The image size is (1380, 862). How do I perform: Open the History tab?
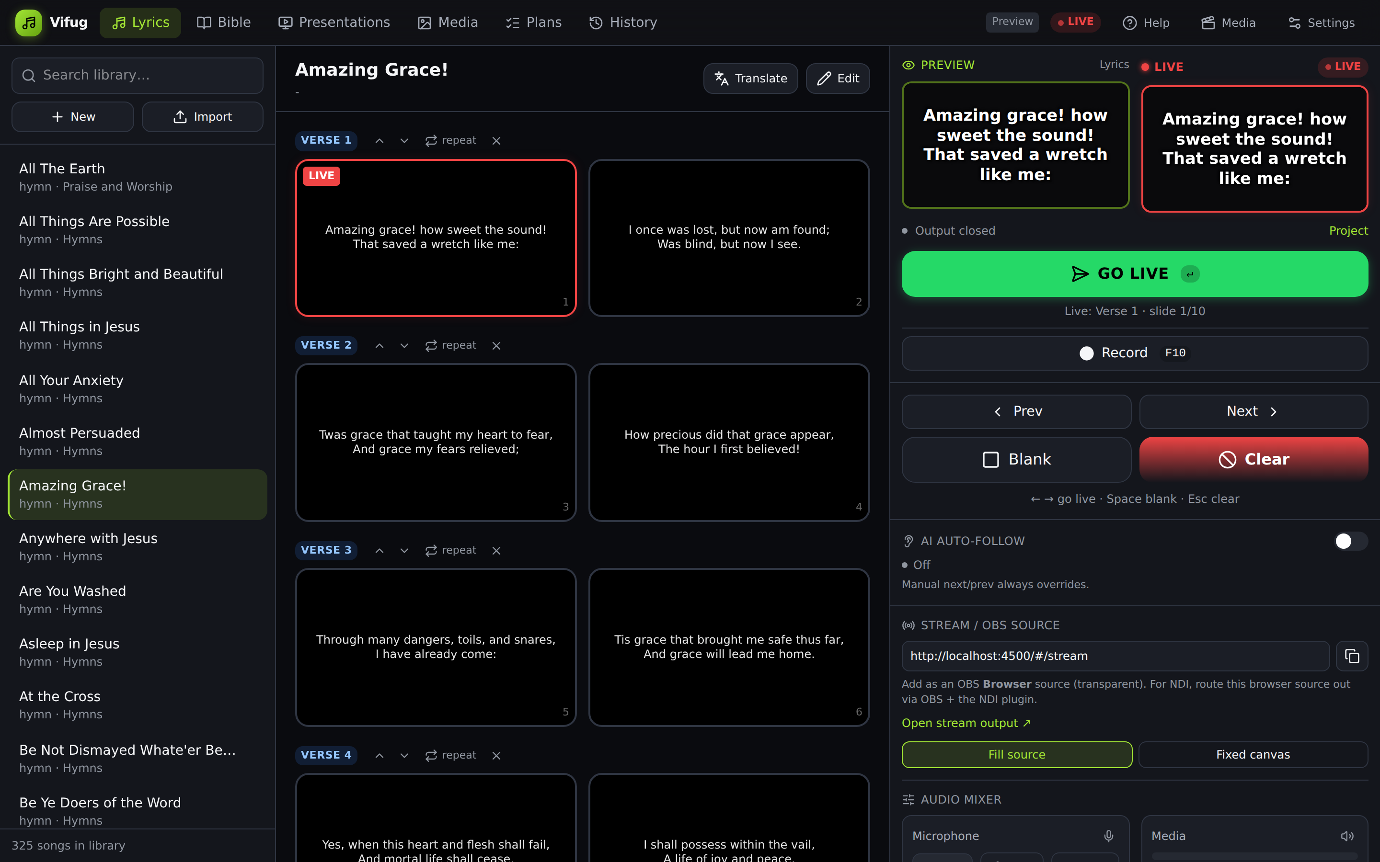point(623,23)
